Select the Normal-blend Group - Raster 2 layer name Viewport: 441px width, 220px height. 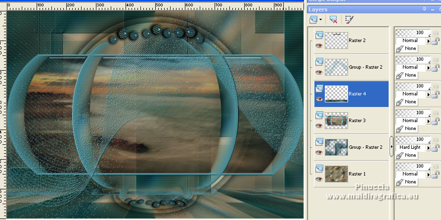point(366,67)
